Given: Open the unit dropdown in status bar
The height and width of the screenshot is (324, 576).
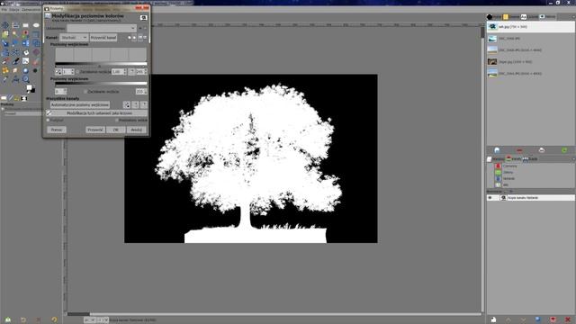Looking at the screenshot, I should pyautogui.click(x=89, y=320).
